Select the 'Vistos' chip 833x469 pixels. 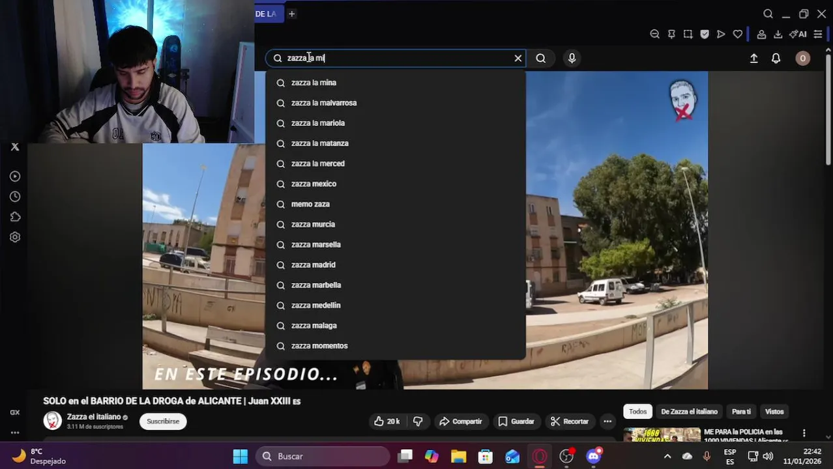click(774, 412)
